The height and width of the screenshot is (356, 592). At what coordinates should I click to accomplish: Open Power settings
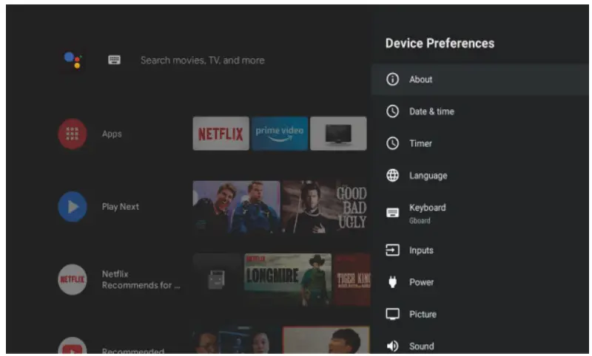click(x=480, y=283)
